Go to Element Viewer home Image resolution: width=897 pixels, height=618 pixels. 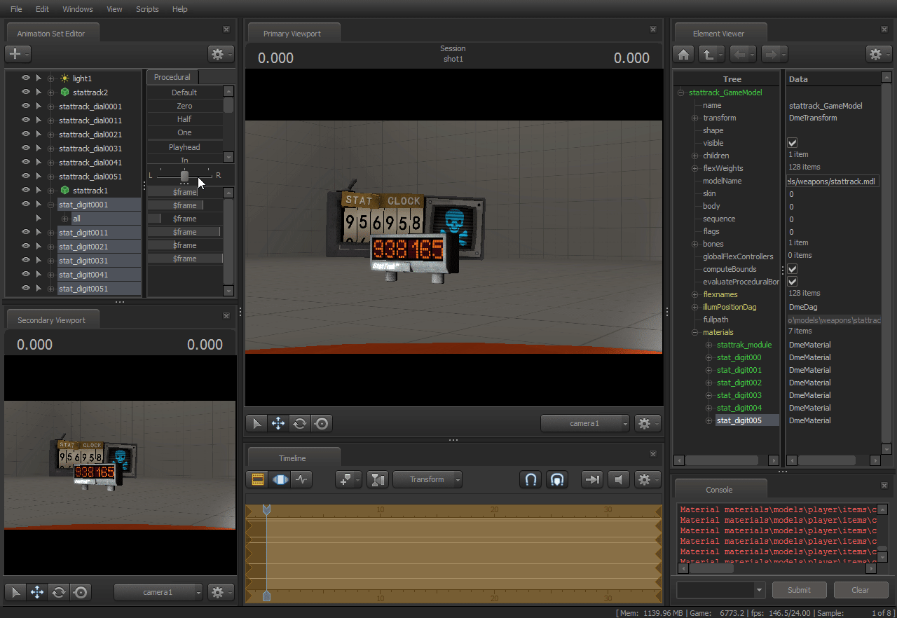click(683, 54)
